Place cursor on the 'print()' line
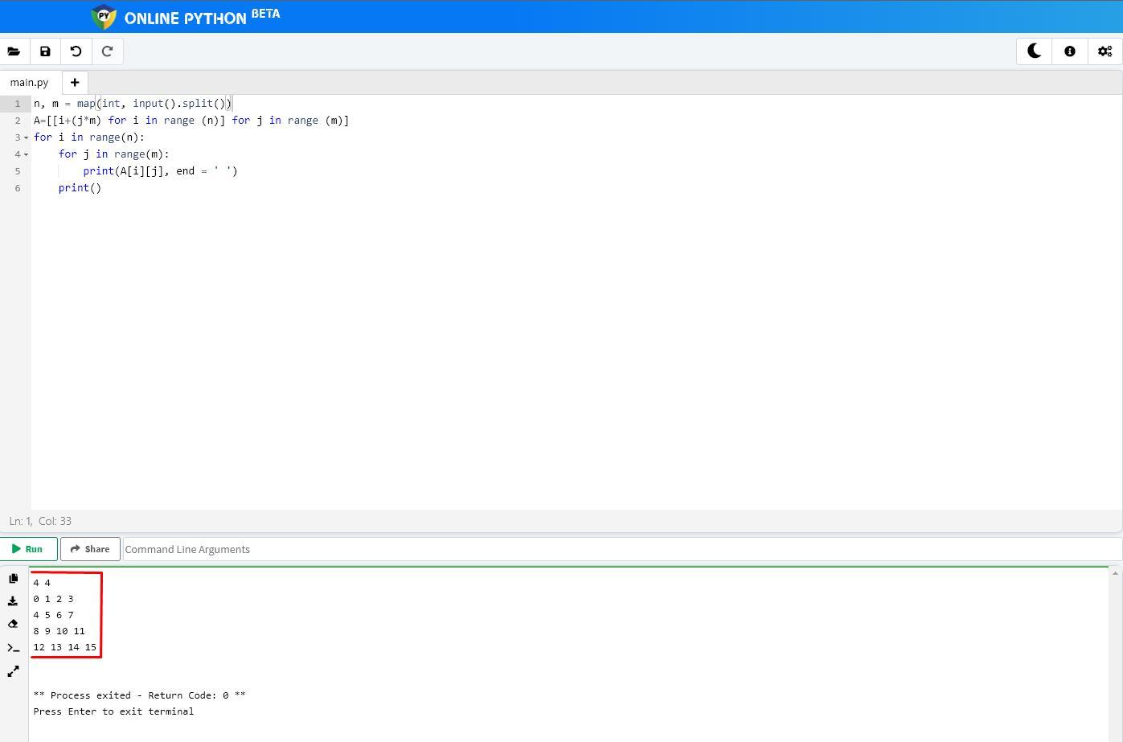This screenshot has width=1123, height=742. pos(80,188)
